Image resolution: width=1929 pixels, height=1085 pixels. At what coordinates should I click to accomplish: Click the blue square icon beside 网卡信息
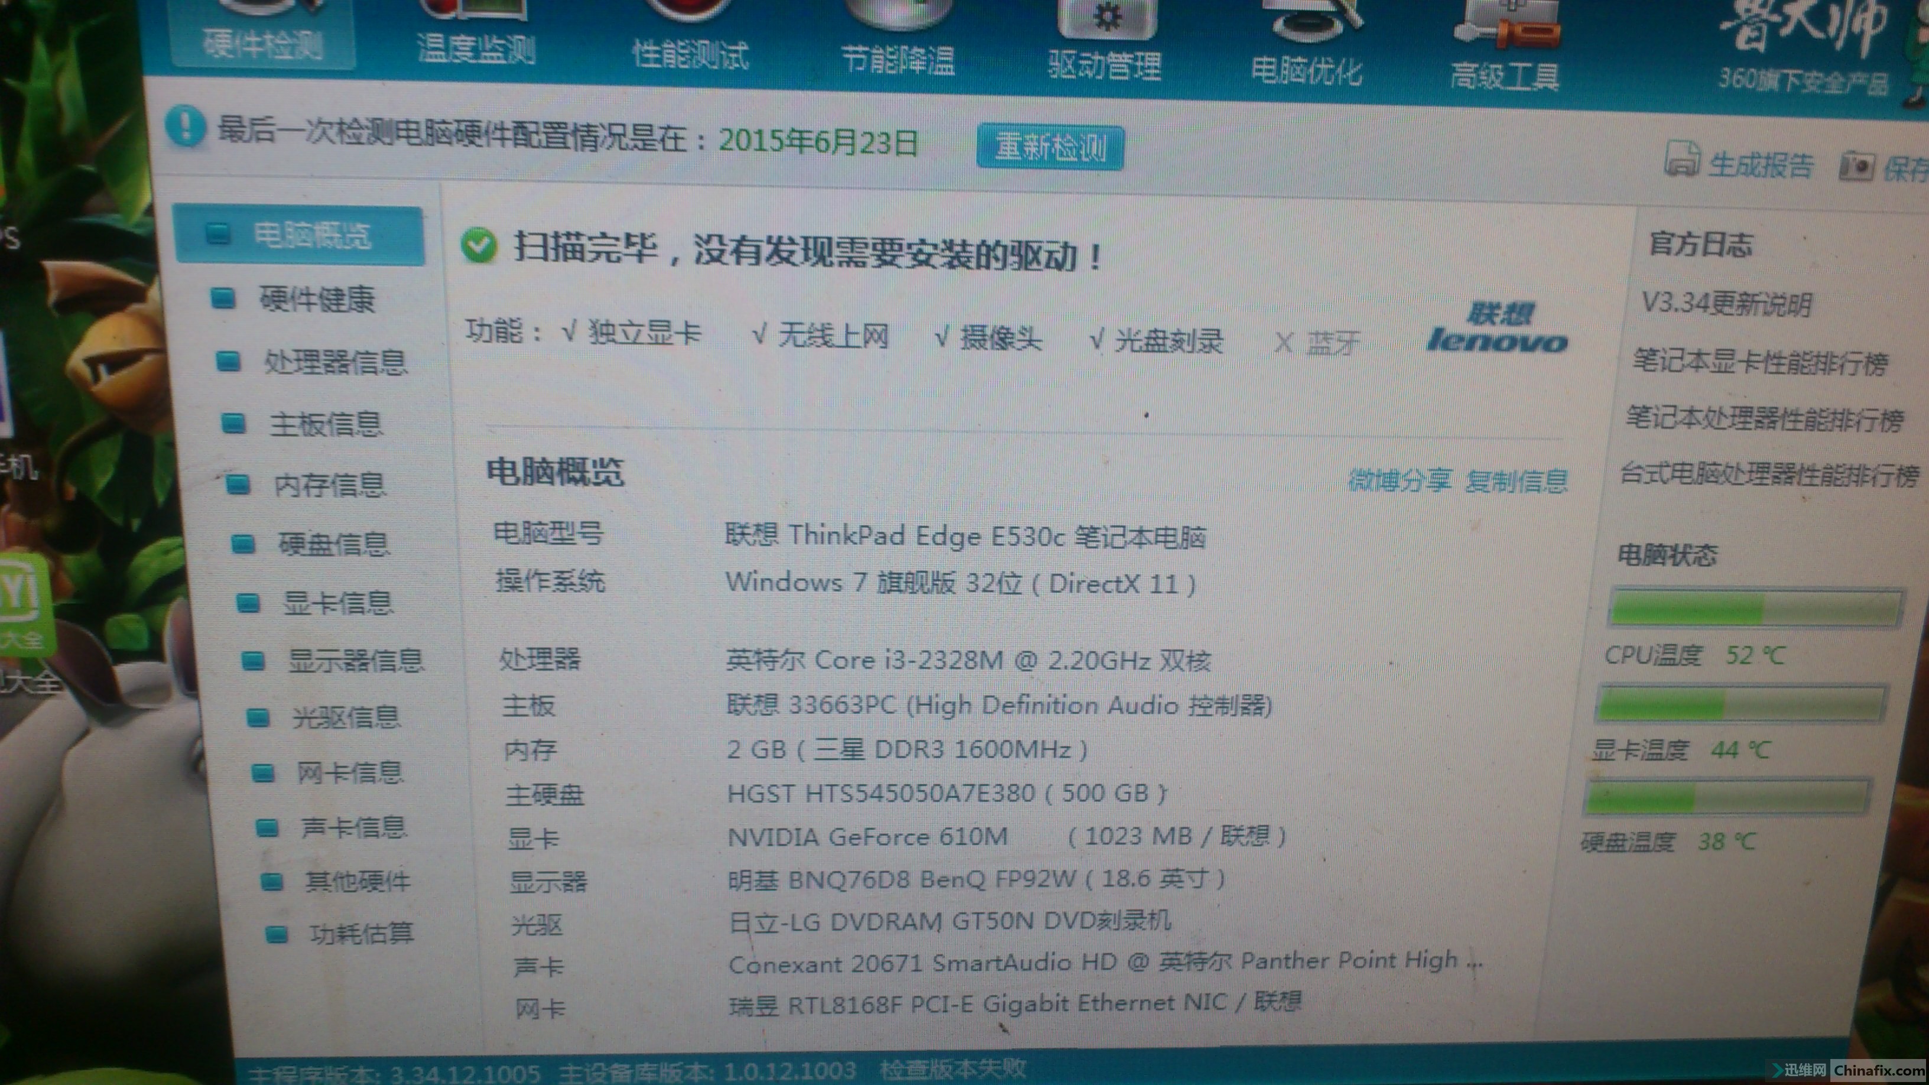[263, 773]
